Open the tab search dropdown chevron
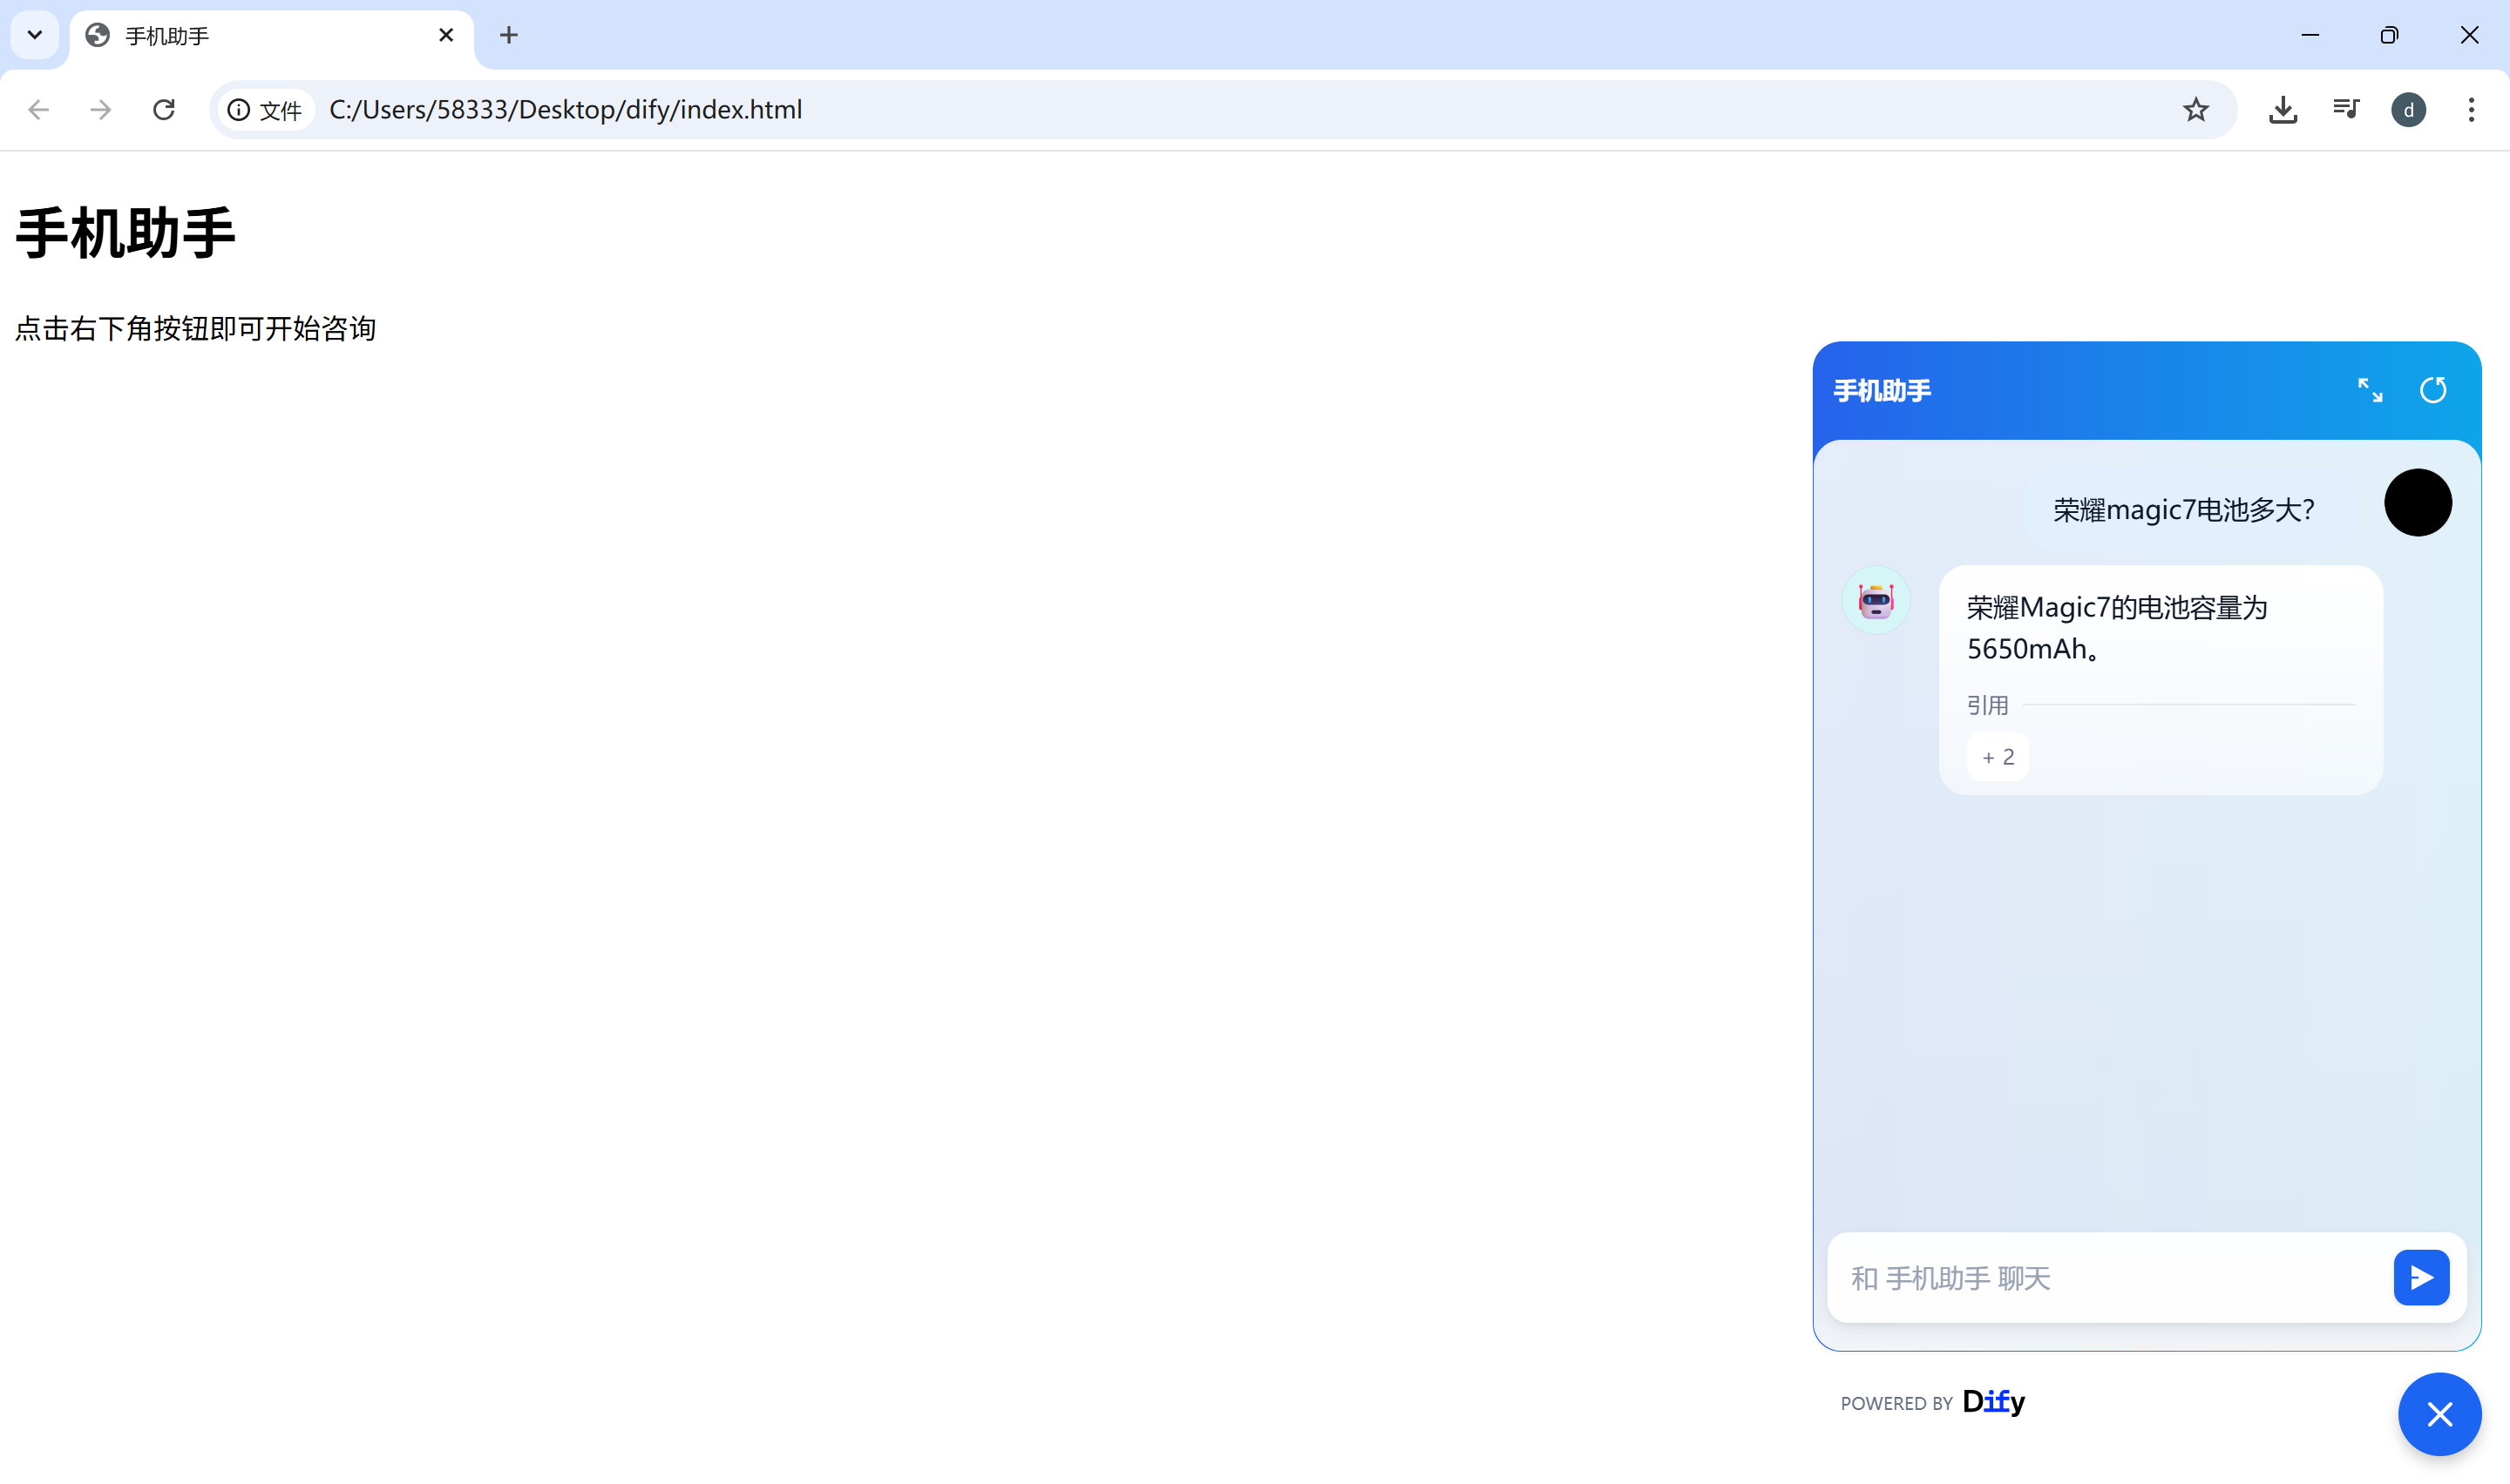Image resolution: width=2510 pixels, height=1484 pixels. coord(35,35)
